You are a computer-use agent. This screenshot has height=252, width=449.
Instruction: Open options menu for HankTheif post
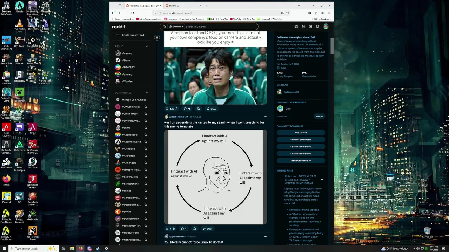265,117
